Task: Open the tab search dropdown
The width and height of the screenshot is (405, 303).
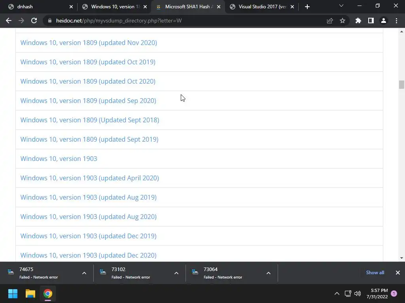Action: [341, 6]
